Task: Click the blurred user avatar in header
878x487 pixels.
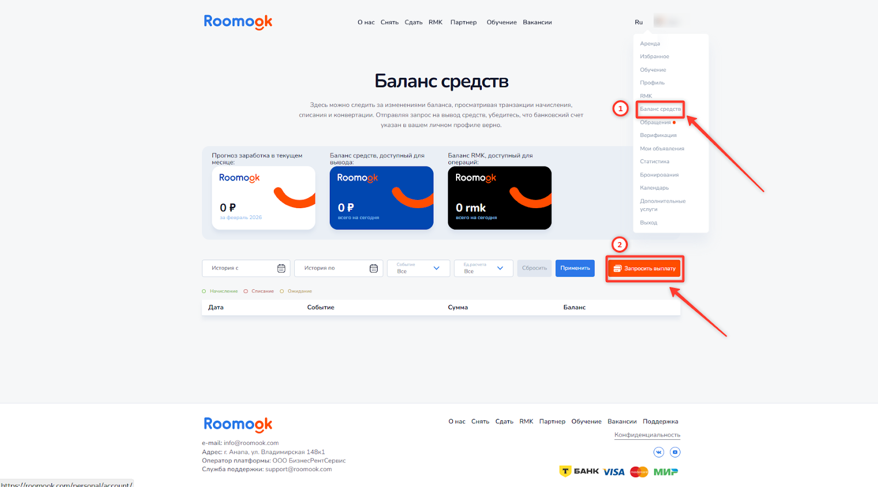Action: tap(667, 22)
